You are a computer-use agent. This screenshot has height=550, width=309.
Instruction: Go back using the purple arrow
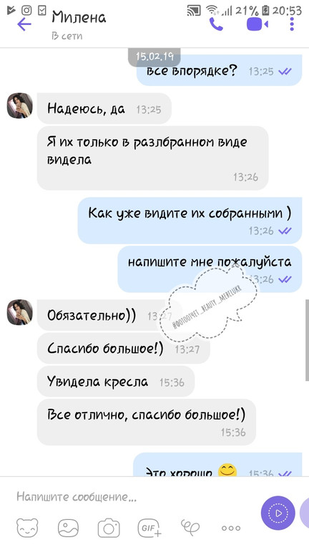coord(24,24)
